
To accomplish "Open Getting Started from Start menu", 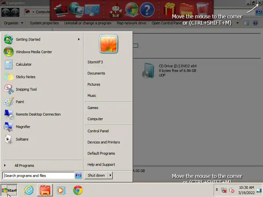I will pyautogui.click(x=42, y=39).
